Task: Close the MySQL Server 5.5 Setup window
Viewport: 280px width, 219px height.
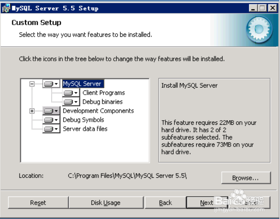Action: tap(272, 8)
